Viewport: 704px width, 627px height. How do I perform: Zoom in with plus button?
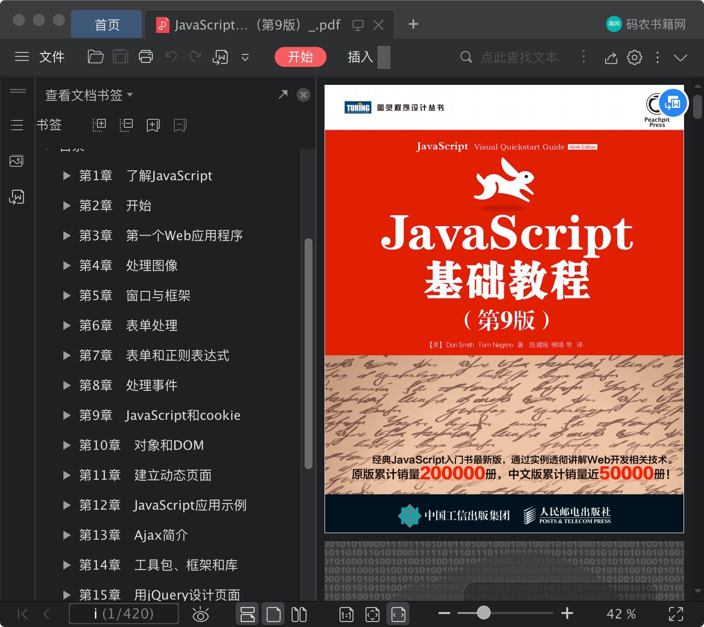coord(567,613)
